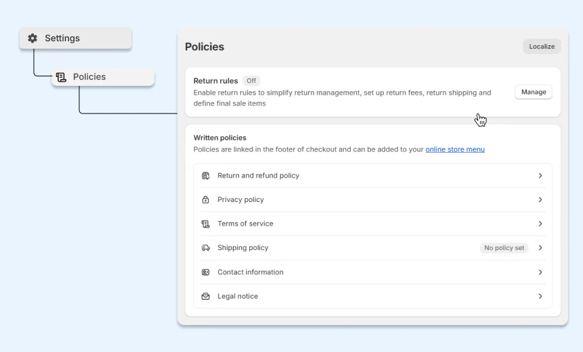Expand Return and refund policy chevron
Image resolution: width=583 pixels, height=352 pixels.
[x=540, y=176]
